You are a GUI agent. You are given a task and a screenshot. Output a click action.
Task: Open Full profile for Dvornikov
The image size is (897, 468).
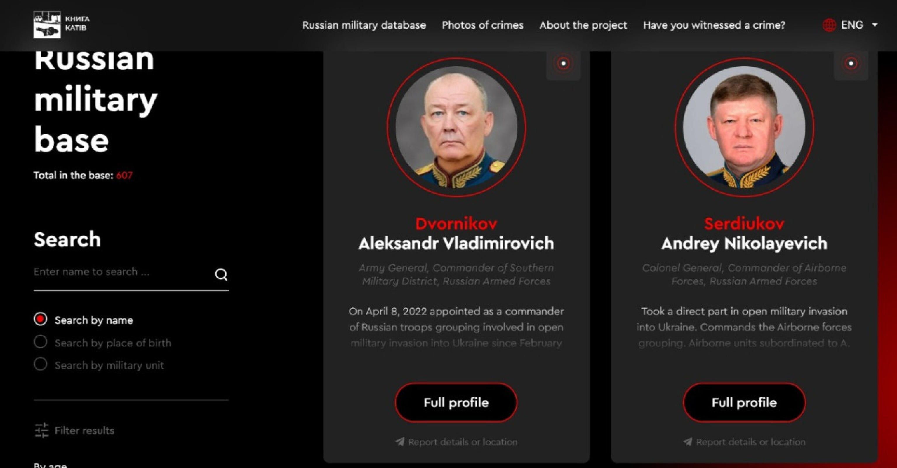(x=456, y=403)
